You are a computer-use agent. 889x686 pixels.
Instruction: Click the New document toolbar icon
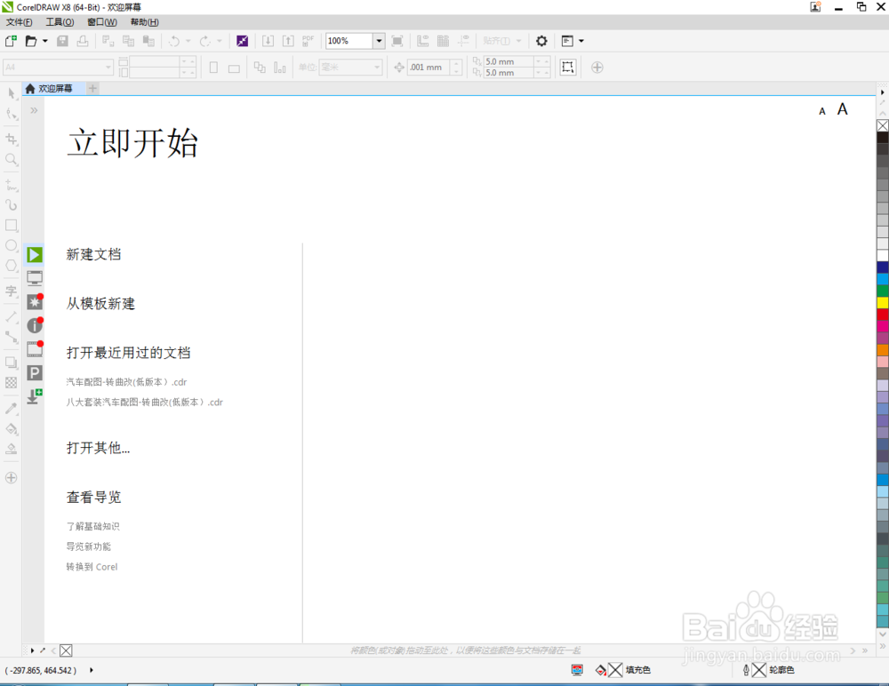click(11, 41)
